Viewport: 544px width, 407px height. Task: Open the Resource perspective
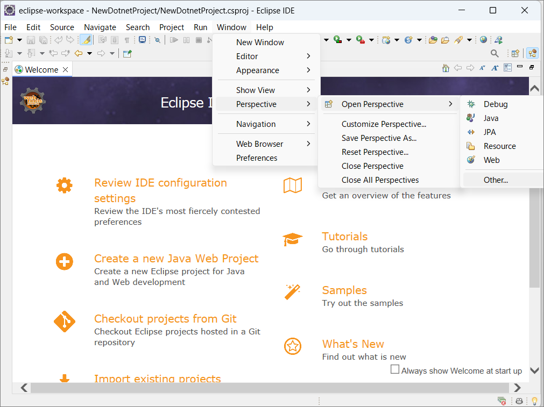point(503,146)
